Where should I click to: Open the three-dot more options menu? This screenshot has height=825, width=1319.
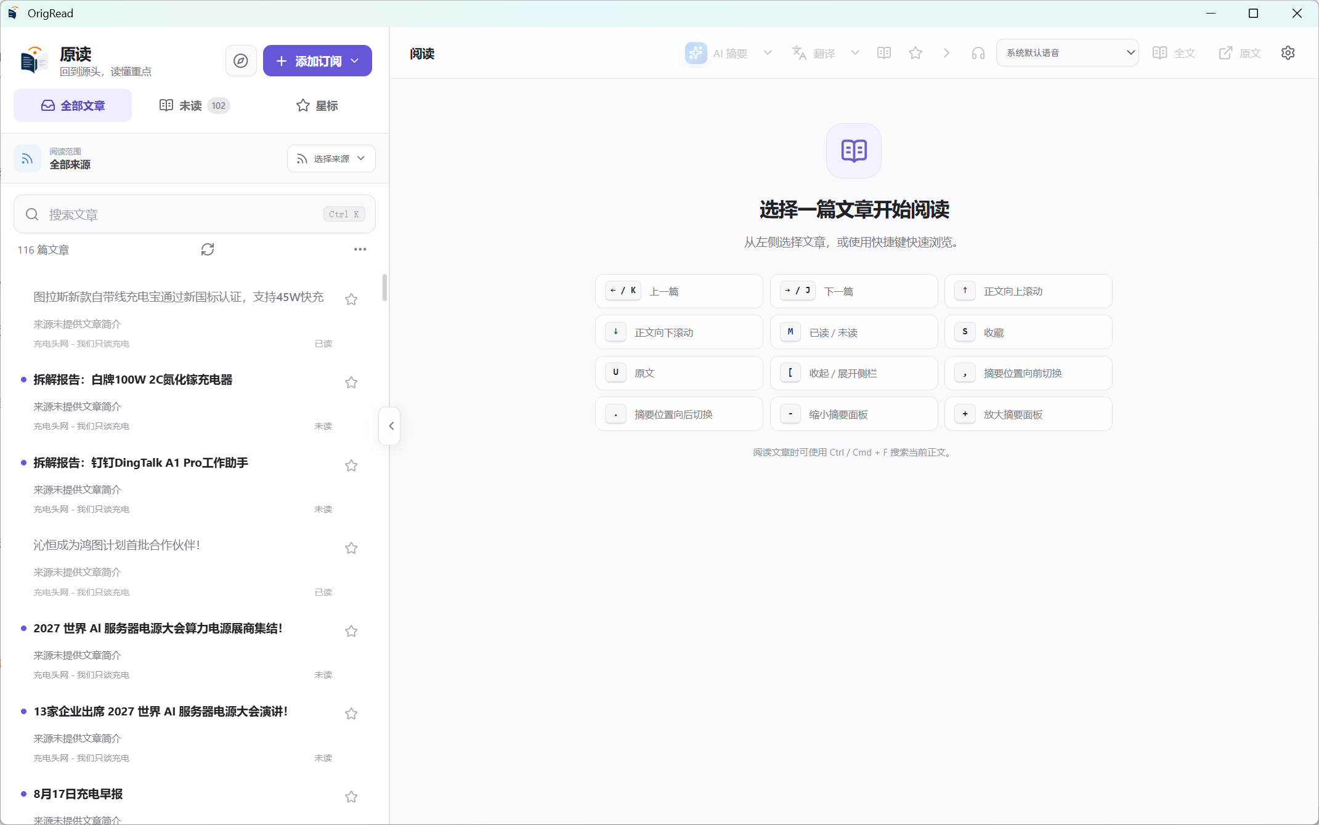[x=360, y=249]
